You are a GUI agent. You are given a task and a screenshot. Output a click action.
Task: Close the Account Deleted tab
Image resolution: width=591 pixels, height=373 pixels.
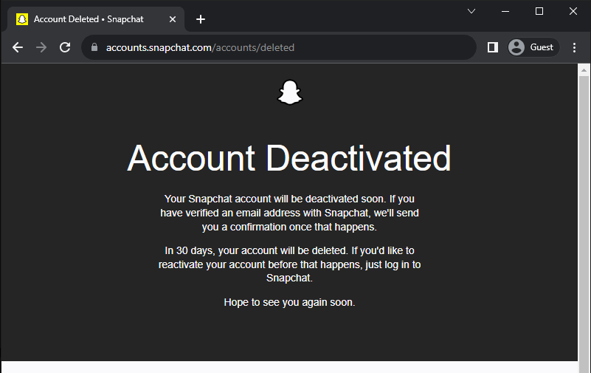(x=173, y=19)
